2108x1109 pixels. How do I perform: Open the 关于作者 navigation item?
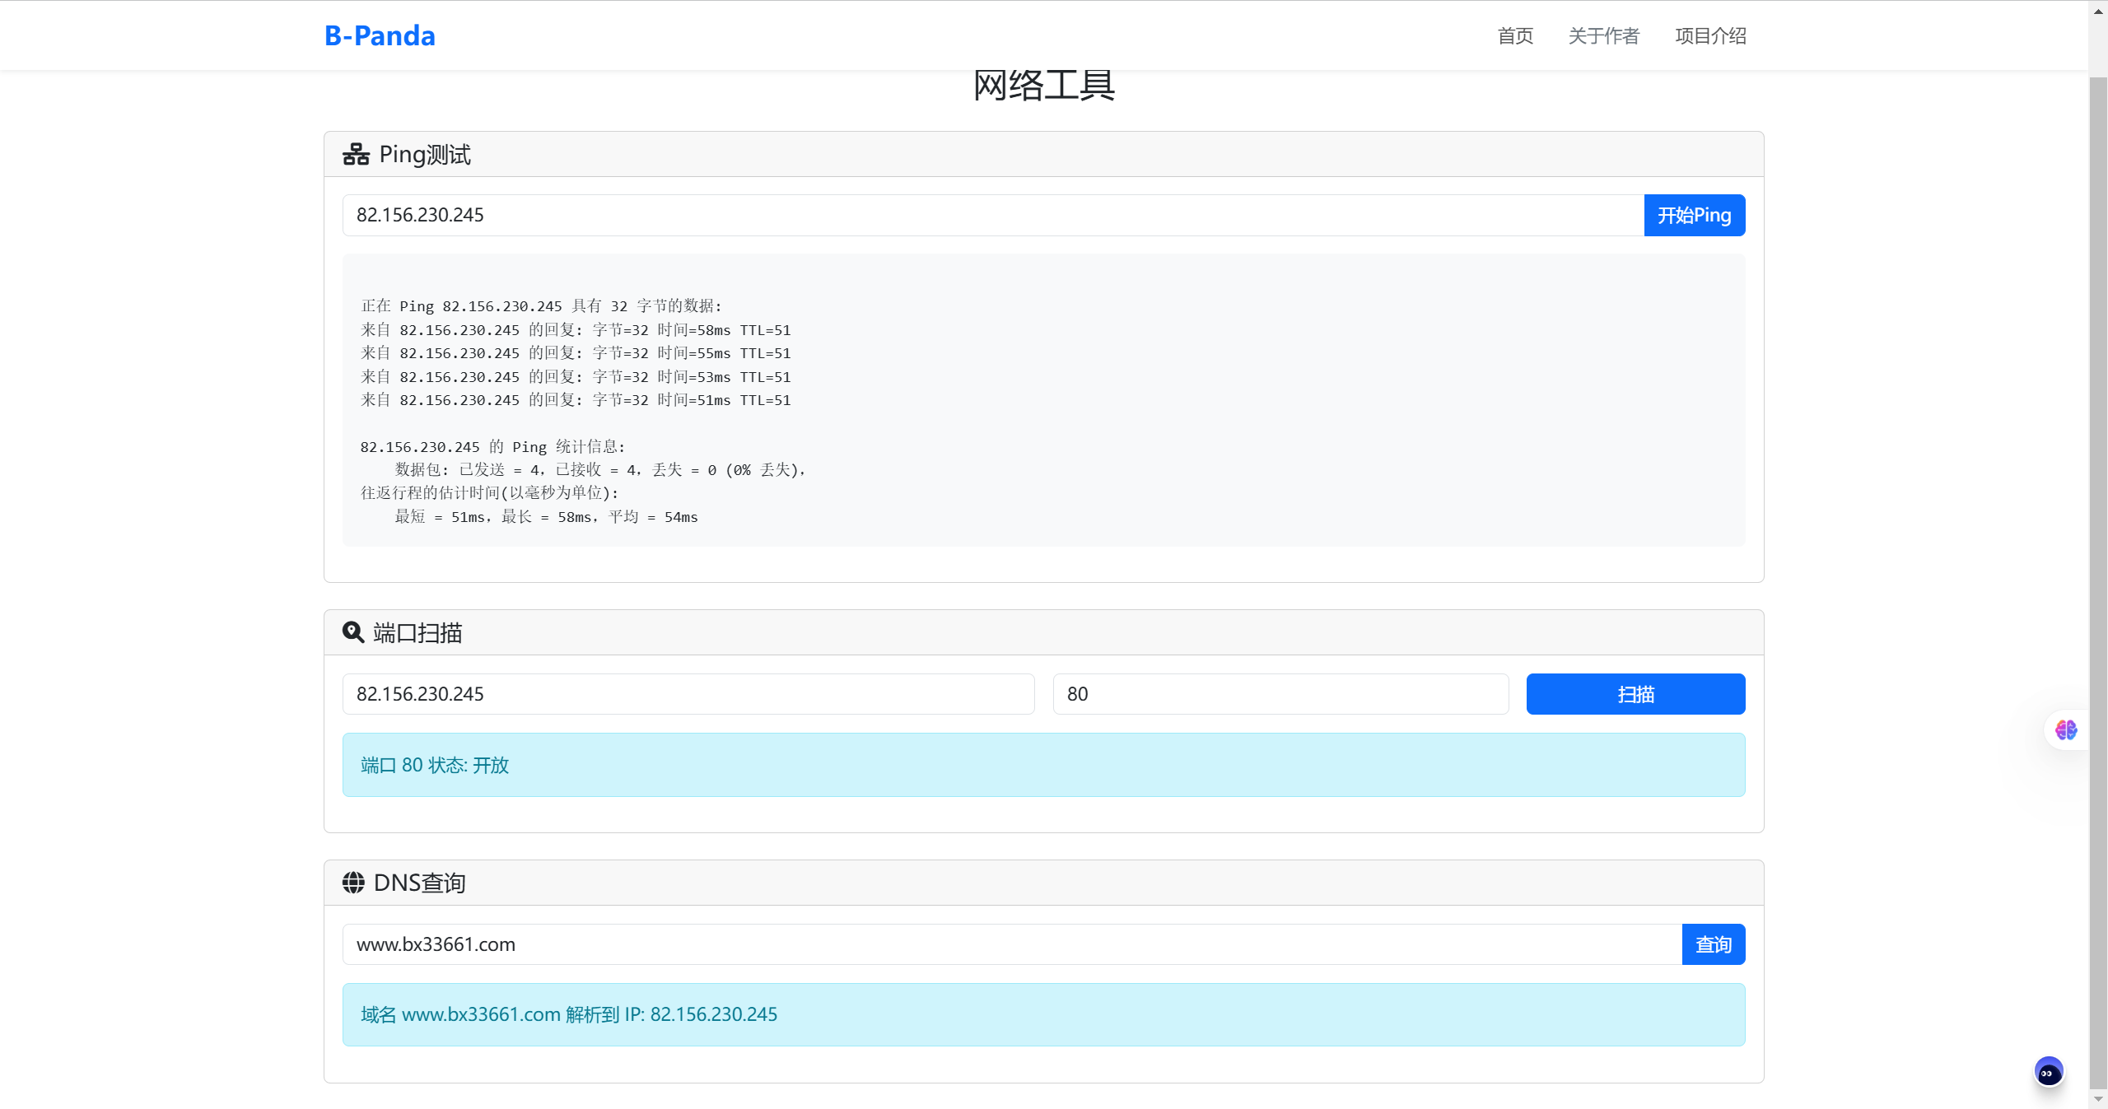click(x=1604, y=35)
